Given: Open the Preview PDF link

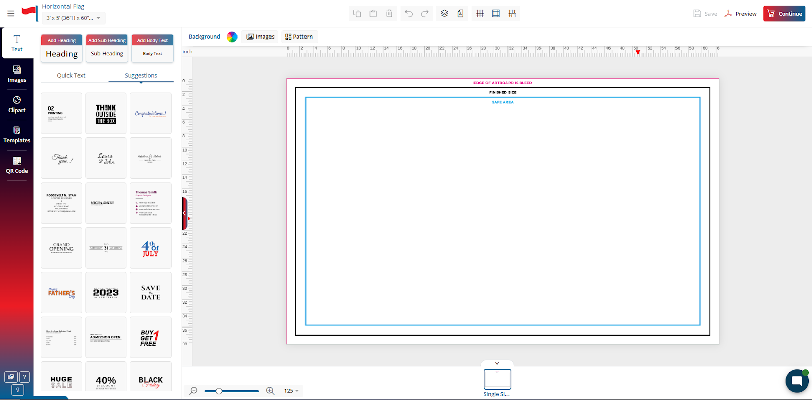Looking at the screenshot, I should tap(740, 14).
